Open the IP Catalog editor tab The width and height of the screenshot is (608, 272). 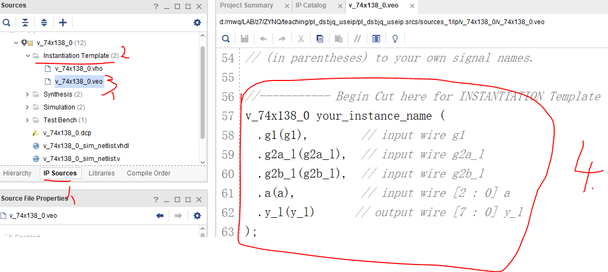(311, 5)
